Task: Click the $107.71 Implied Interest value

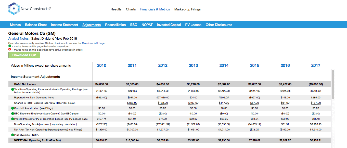Action: point(101,119)
